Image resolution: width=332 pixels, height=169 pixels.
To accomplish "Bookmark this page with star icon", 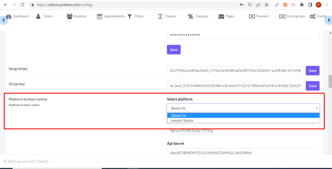I will pos(267,5).
